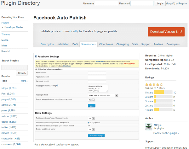
Task: Click into the Username field
Action: [106, 3]
